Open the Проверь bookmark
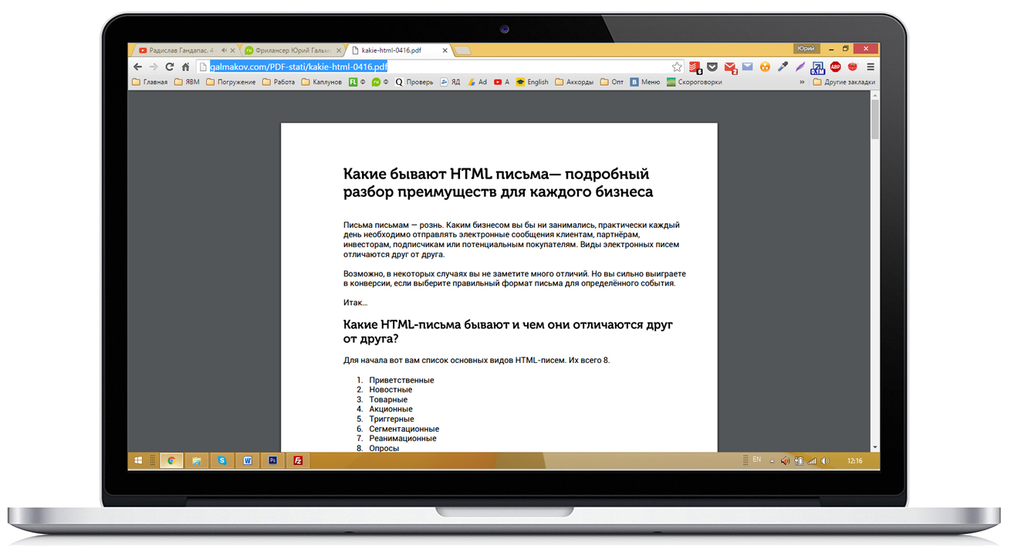Viewport: 1011px width, 546px height. point(414,82)
